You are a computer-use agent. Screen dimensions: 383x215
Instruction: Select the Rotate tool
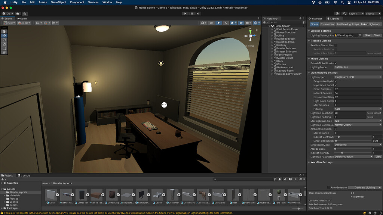4,40
